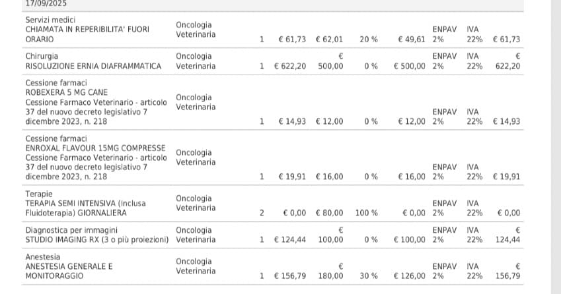Screen dimensions: 561x294
Task: Click the 100 % discount on Terapie row
Action: (x=367, y=213)
